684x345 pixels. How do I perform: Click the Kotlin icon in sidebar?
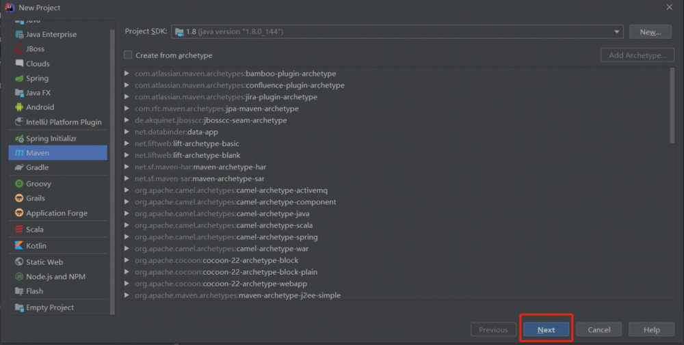click(x=20, y=245)
